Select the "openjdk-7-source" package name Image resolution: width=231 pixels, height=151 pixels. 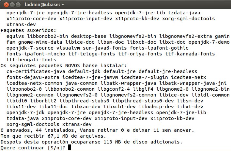point(30,48)
